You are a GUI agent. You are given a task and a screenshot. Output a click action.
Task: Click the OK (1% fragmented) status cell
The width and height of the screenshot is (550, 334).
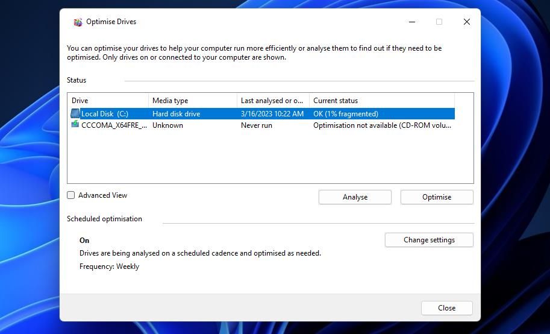346,114
